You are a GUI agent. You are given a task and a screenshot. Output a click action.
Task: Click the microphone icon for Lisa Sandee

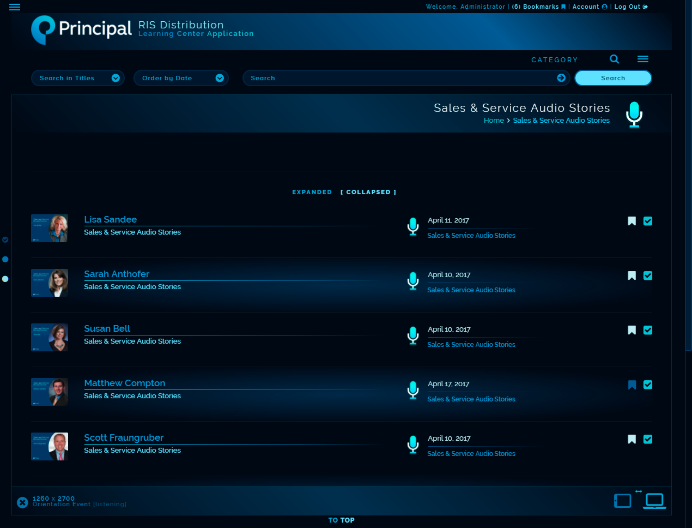pyautogui.click(x=413, y=227)
